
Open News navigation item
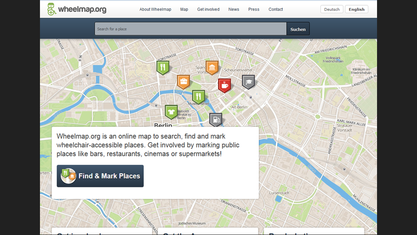[x=234, y=9]
